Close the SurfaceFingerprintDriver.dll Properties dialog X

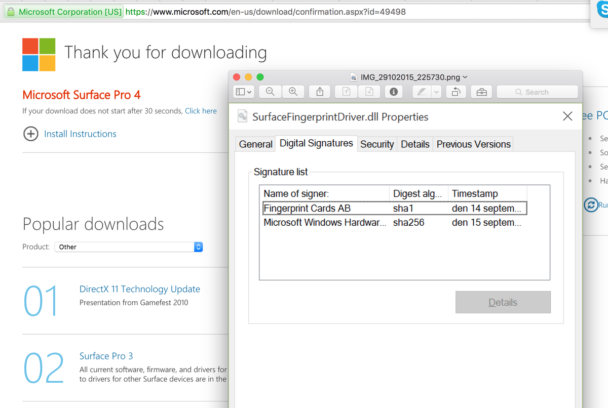[567, 116]
